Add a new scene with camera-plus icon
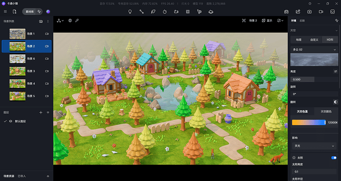The height and width of the screenshot is (181, 341). coord(41,21)
